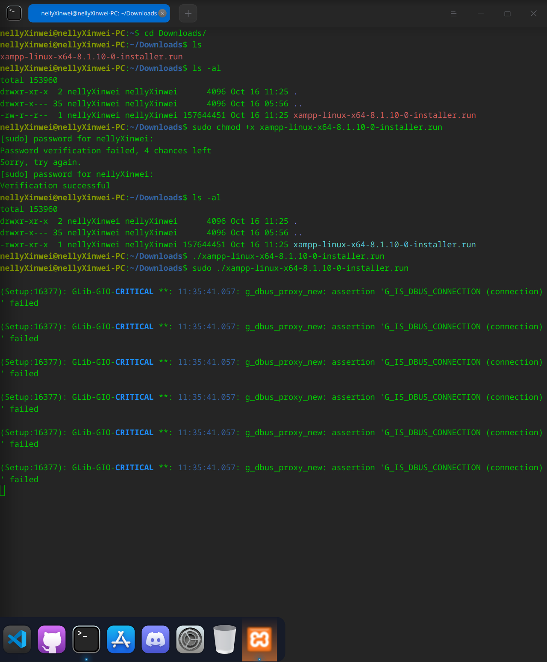Close the terminal window

click(534, 14)
